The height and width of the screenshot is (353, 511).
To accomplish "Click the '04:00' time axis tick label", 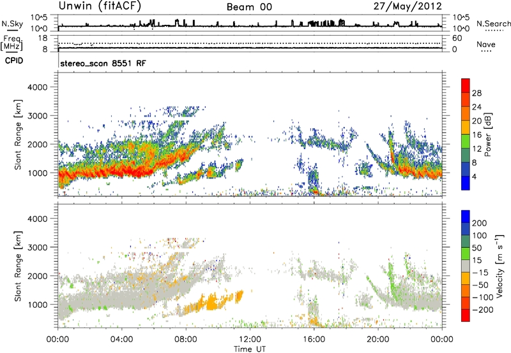I will pos(122,340).
